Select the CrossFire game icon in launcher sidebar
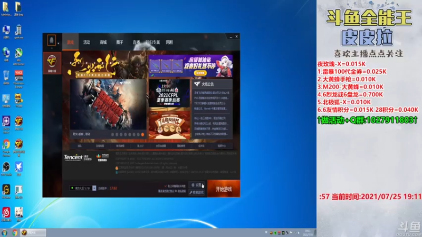 pyautogui.click(x=52, y=63)
